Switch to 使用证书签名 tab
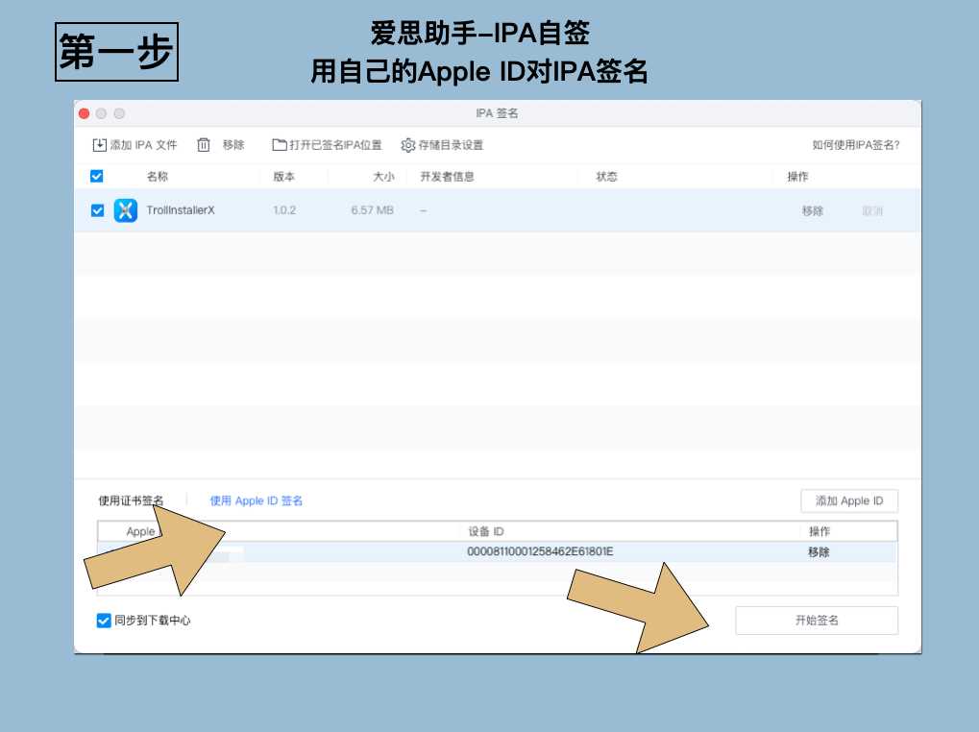This screenshot has width=979, height=732. (131, 500)
